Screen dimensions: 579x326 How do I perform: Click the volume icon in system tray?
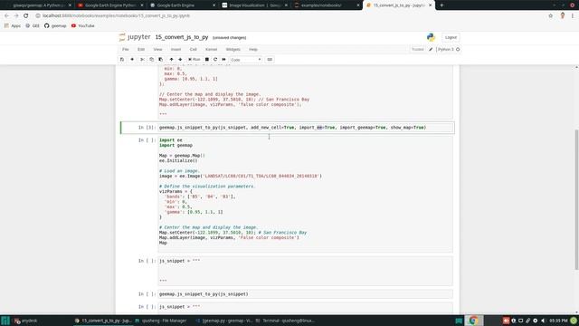point(543,321)
